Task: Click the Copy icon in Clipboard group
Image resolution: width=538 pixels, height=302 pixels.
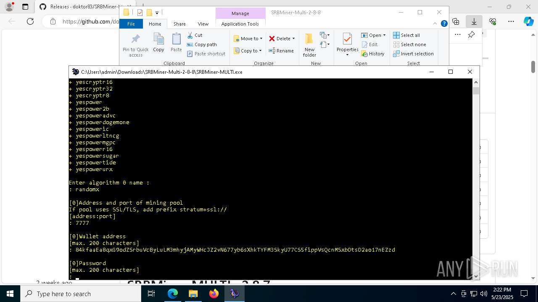Action: coord(158,43)
